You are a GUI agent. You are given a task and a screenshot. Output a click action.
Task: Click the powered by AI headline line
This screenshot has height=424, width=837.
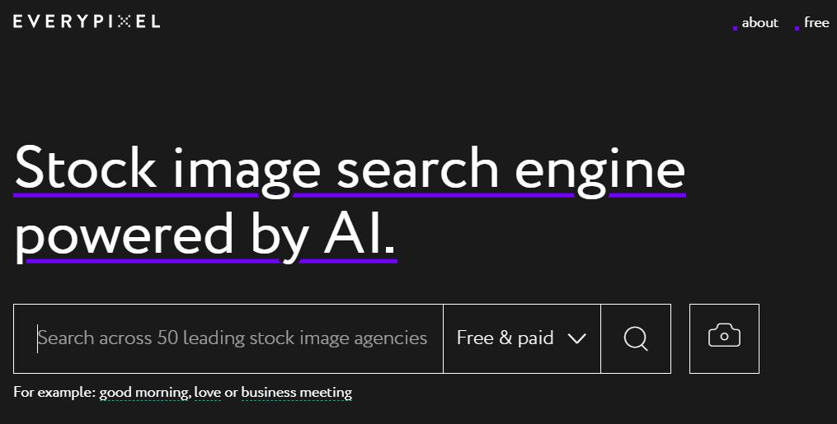pos(205,235)
